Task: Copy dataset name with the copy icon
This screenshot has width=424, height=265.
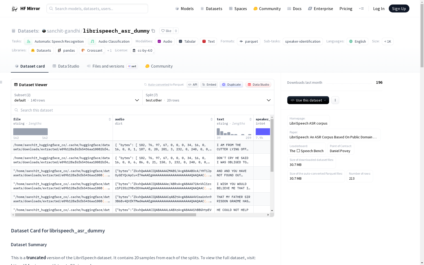Action: click(153, 31)
